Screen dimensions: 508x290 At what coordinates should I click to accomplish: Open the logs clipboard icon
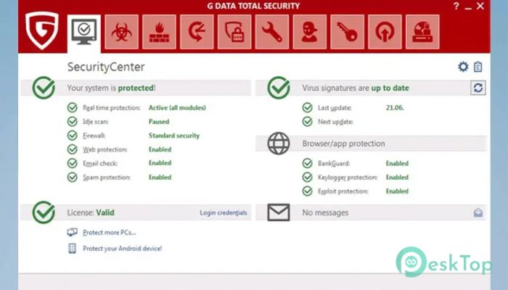tap(478, 67)
